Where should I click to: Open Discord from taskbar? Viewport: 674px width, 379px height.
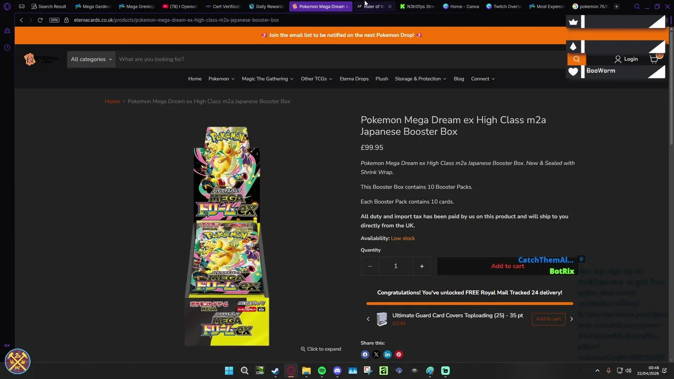click(338, 371)
